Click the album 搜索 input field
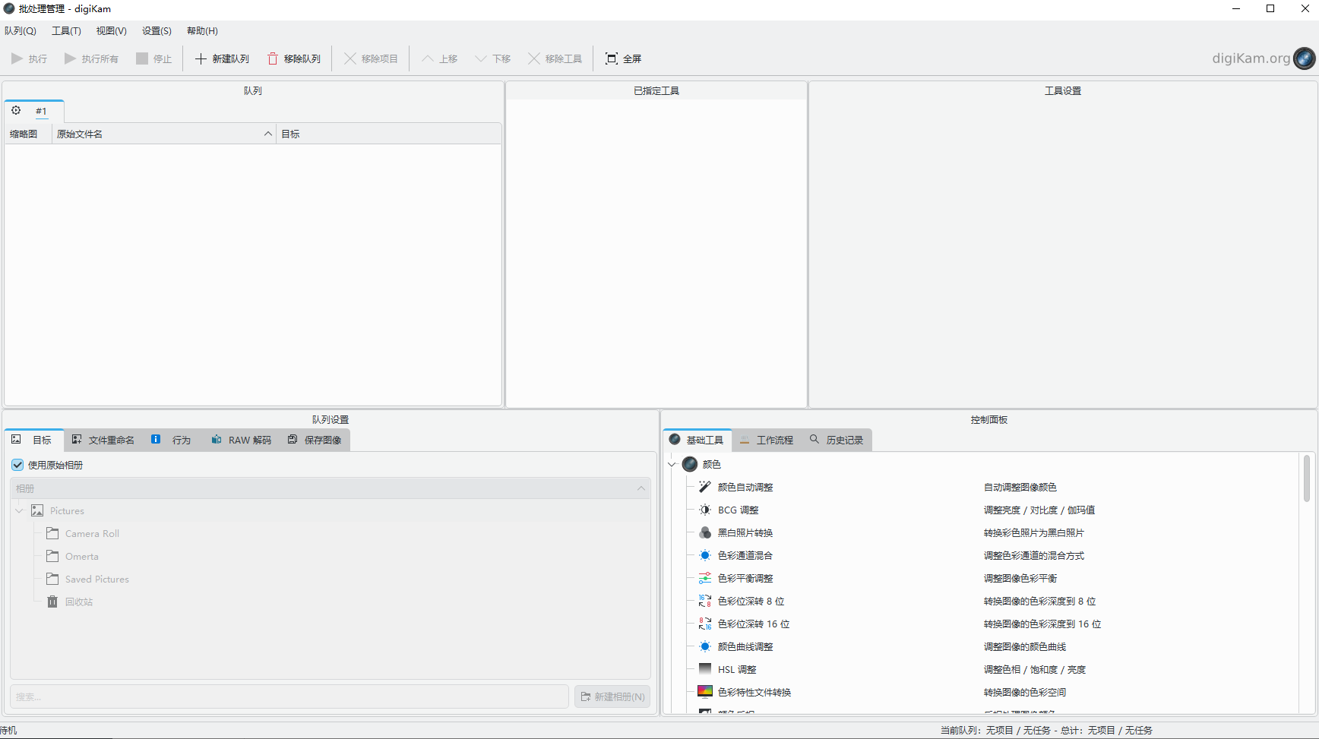Viewport: 1319px width, 739px height. 289,696
